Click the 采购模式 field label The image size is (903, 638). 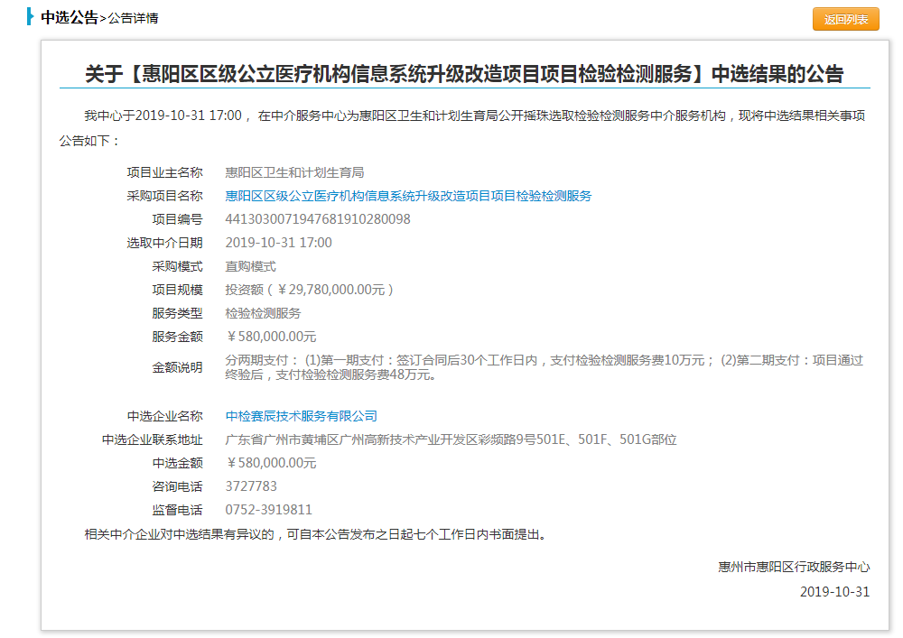(x=177, y=266)
